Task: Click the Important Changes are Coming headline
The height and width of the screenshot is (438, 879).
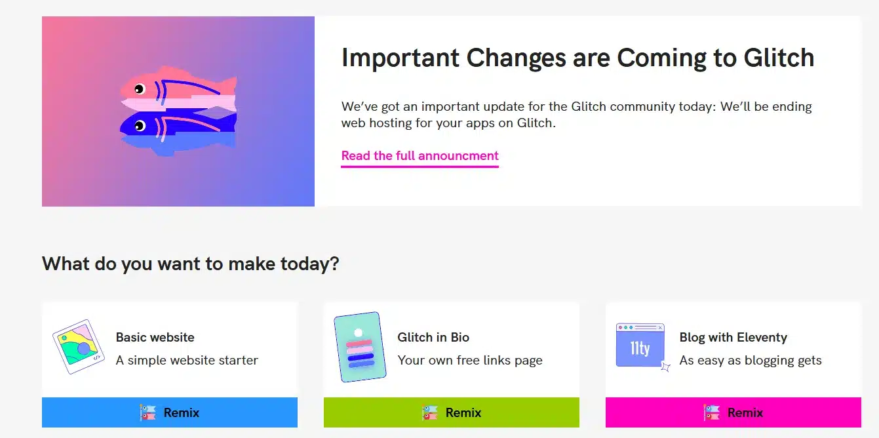Action: click(577, 58)
